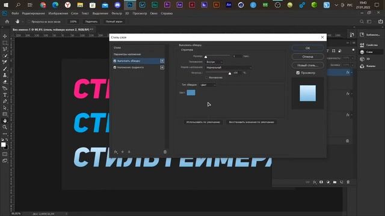Screen dimensions: 385x216
Task: Select the Rectangle shape tool
Action: pos(5,114)
